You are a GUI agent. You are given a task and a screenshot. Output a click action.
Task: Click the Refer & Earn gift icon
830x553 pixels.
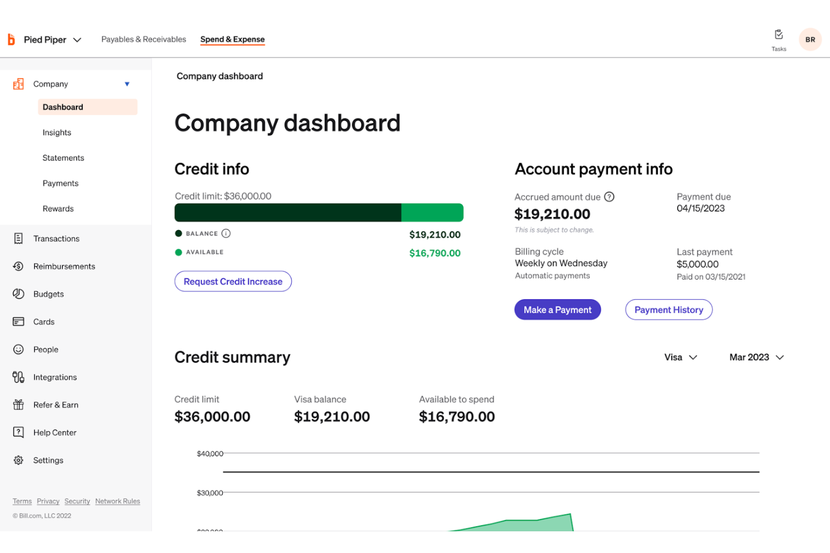19,405
